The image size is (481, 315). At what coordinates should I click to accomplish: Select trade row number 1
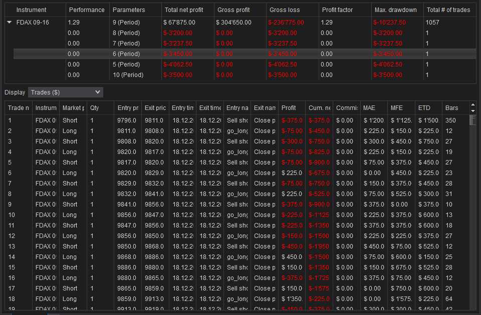[x=237, y=120]
